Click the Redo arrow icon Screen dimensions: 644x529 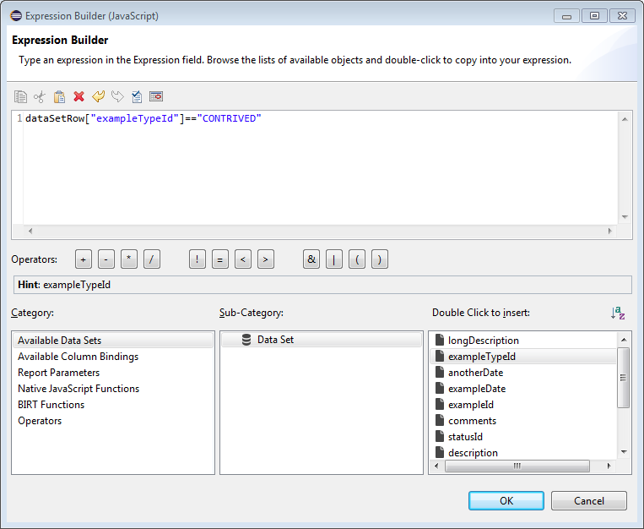point(117,96)
